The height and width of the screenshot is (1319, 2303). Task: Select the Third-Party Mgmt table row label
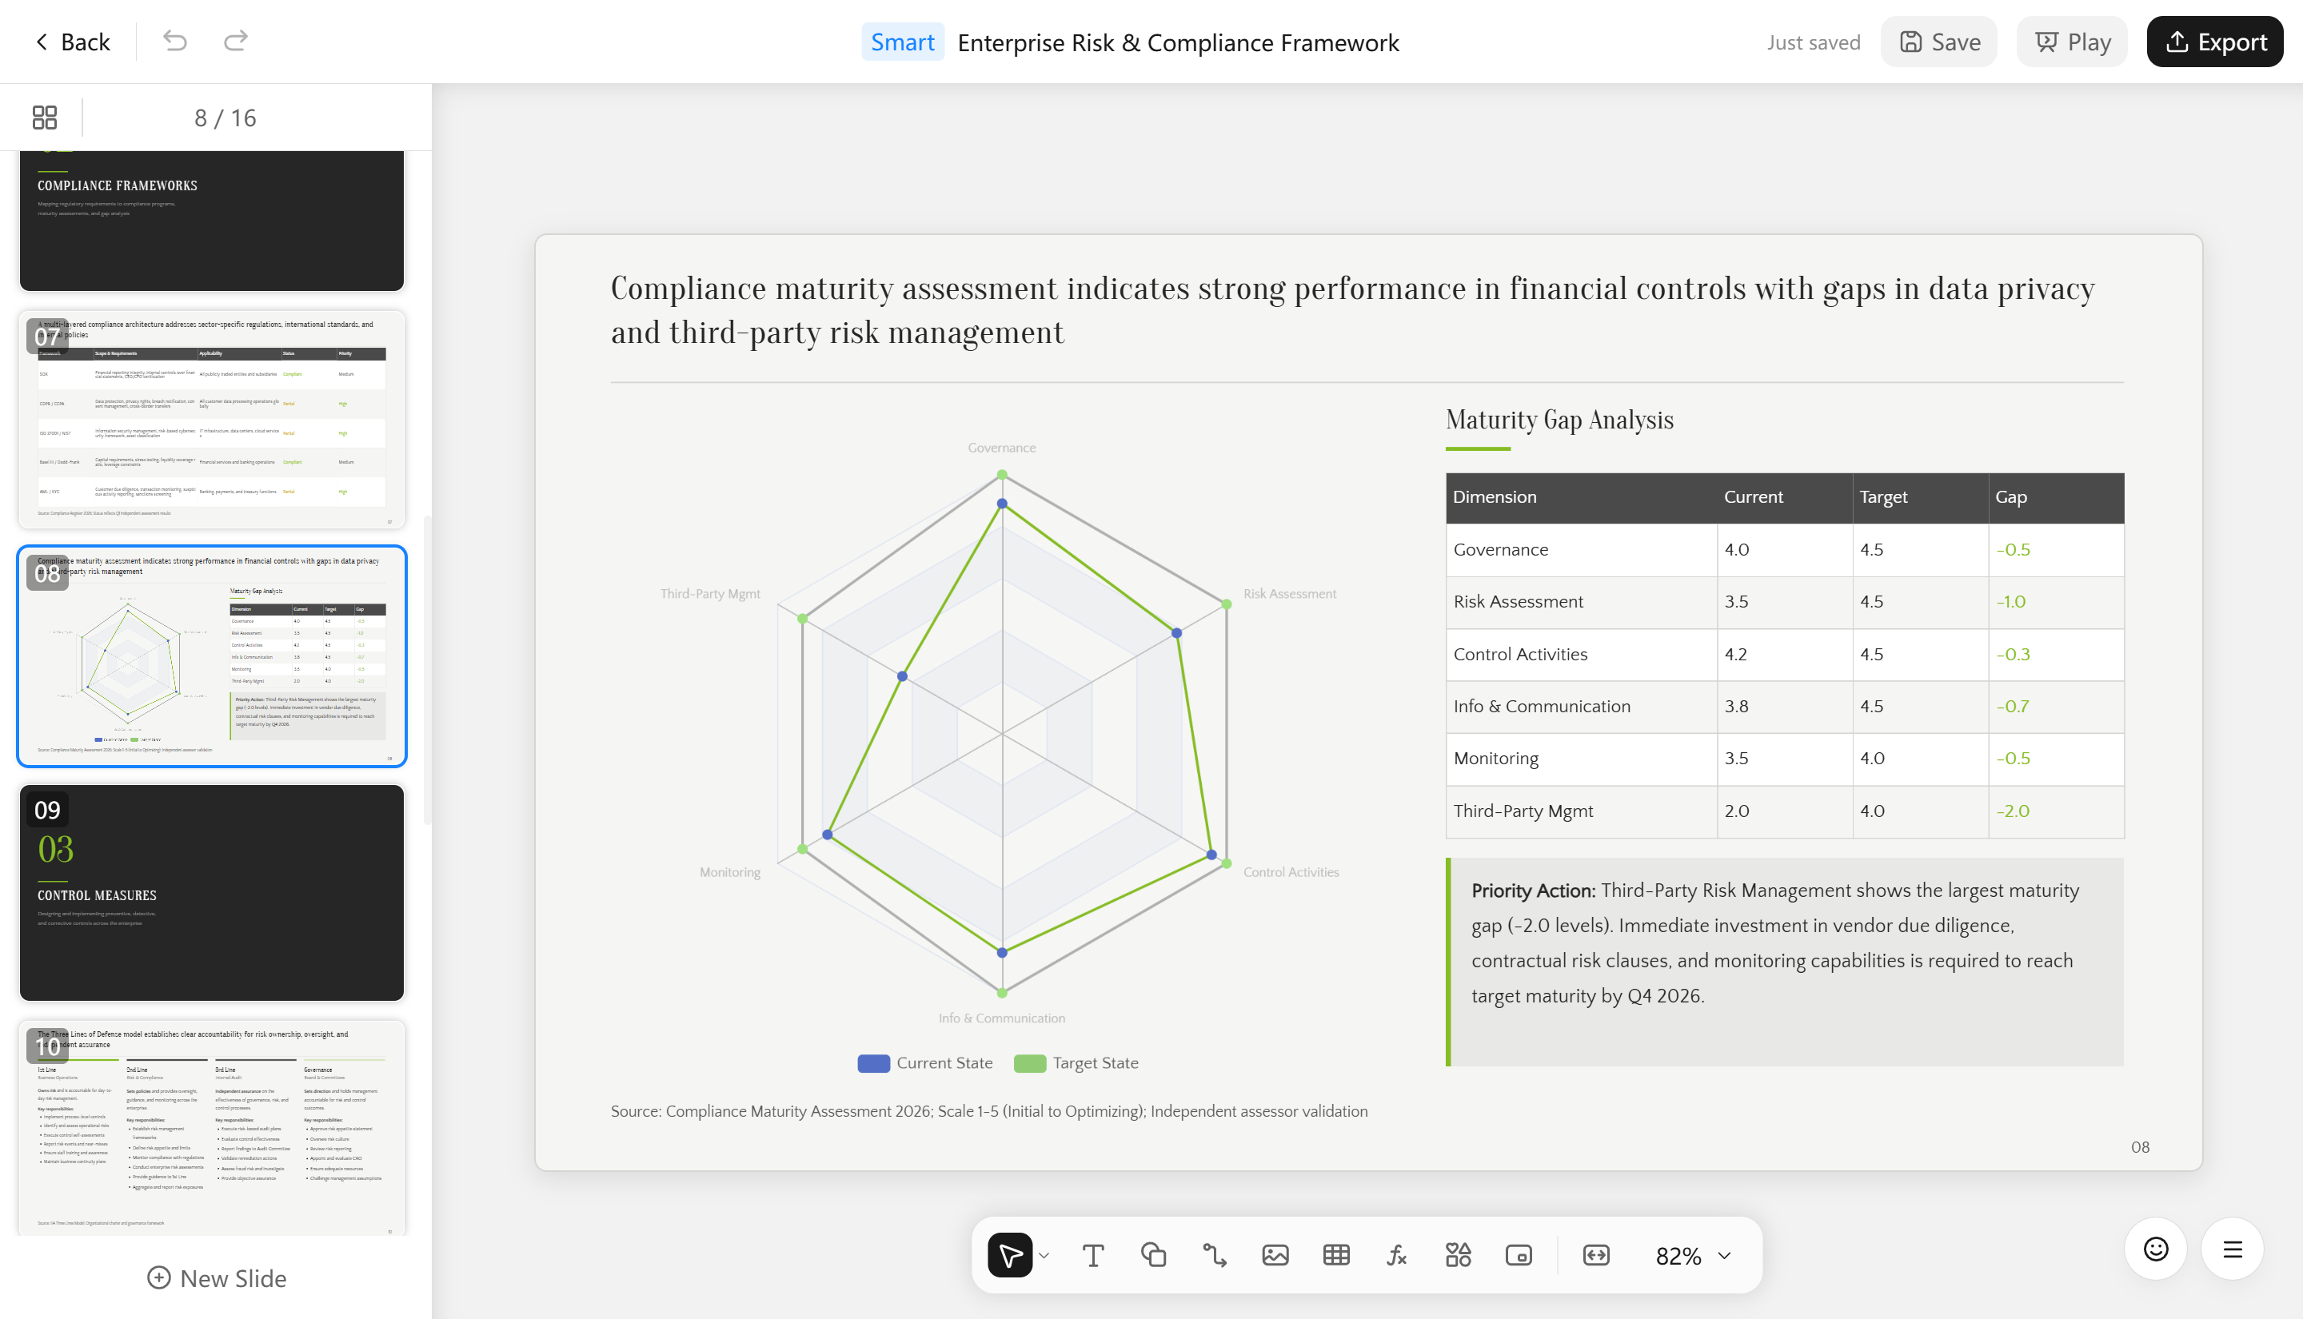[1523, 811]
